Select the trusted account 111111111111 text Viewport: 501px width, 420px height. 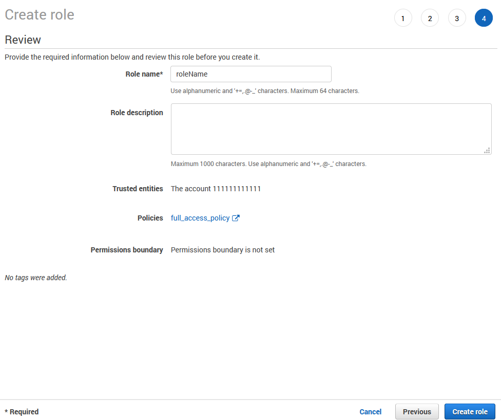[x=216, y=189]
